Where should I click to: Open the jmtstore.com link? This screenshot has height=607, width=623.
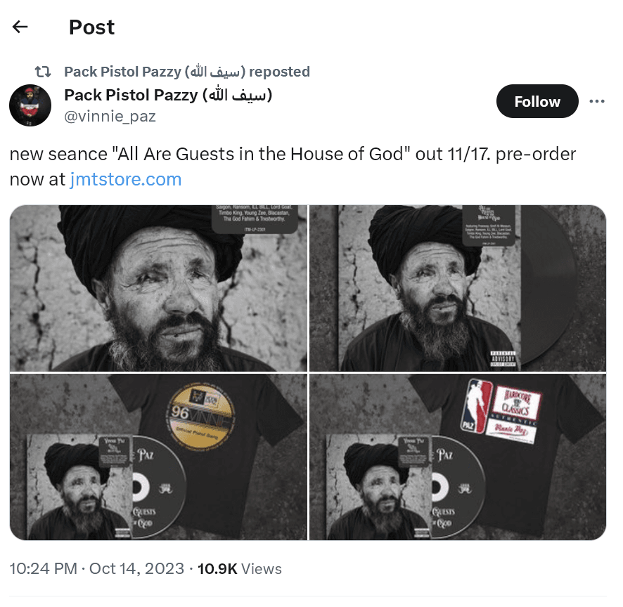[x=126, y=179]
